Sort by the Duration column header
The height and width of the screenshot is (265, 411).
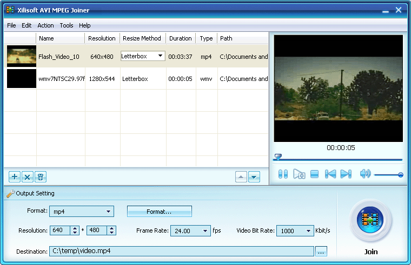181,38
